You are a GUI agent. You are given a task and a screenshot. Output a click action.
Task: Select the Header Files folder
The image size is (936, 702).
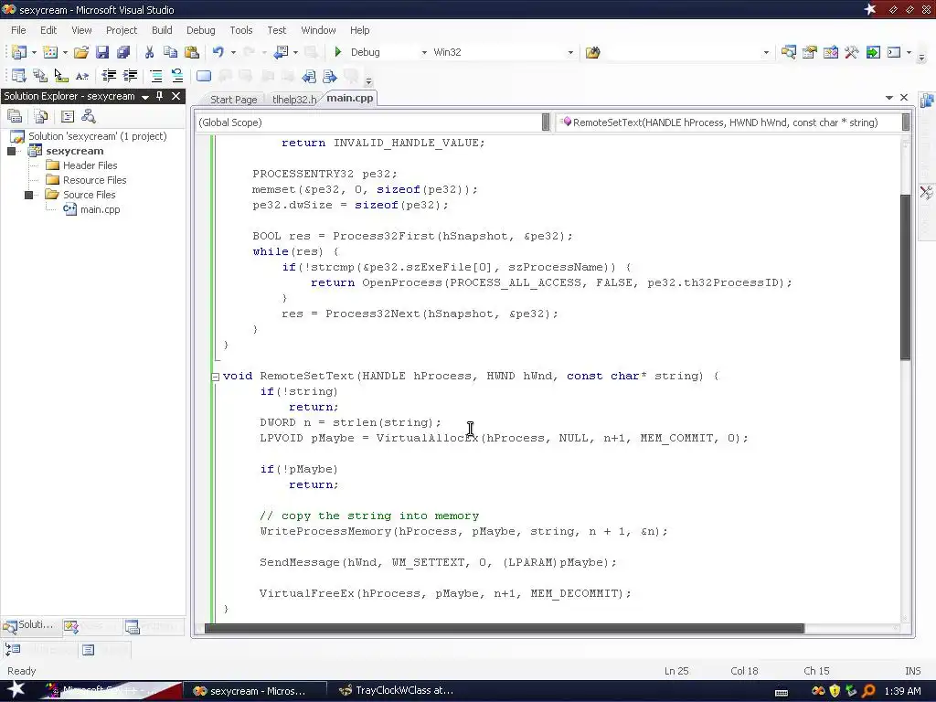pyautogui.click(x=90, y=165)
